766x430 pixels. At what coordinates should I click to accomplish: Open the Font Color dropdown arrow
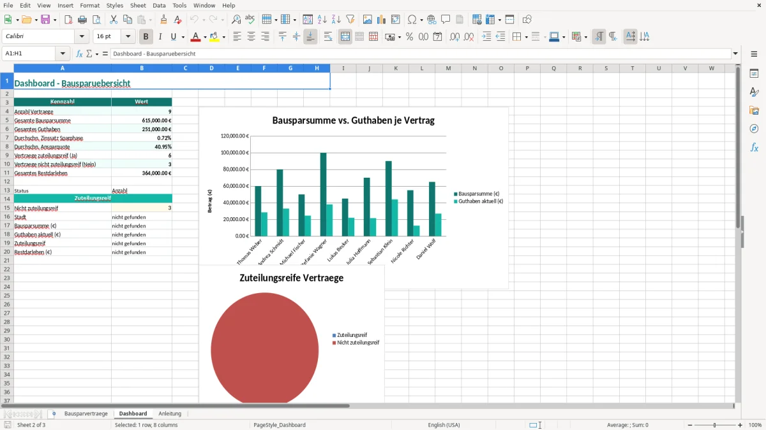[x=205, y=37]
